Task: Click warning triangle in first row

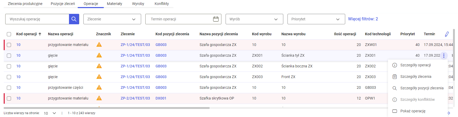Action: (x=99, y=45)
